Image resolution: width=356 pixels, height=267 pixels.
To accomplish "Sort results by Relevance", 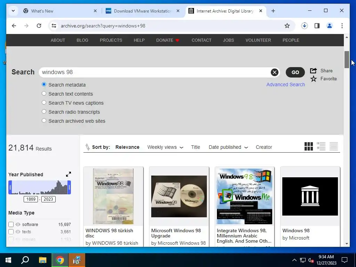I will 127,147.
